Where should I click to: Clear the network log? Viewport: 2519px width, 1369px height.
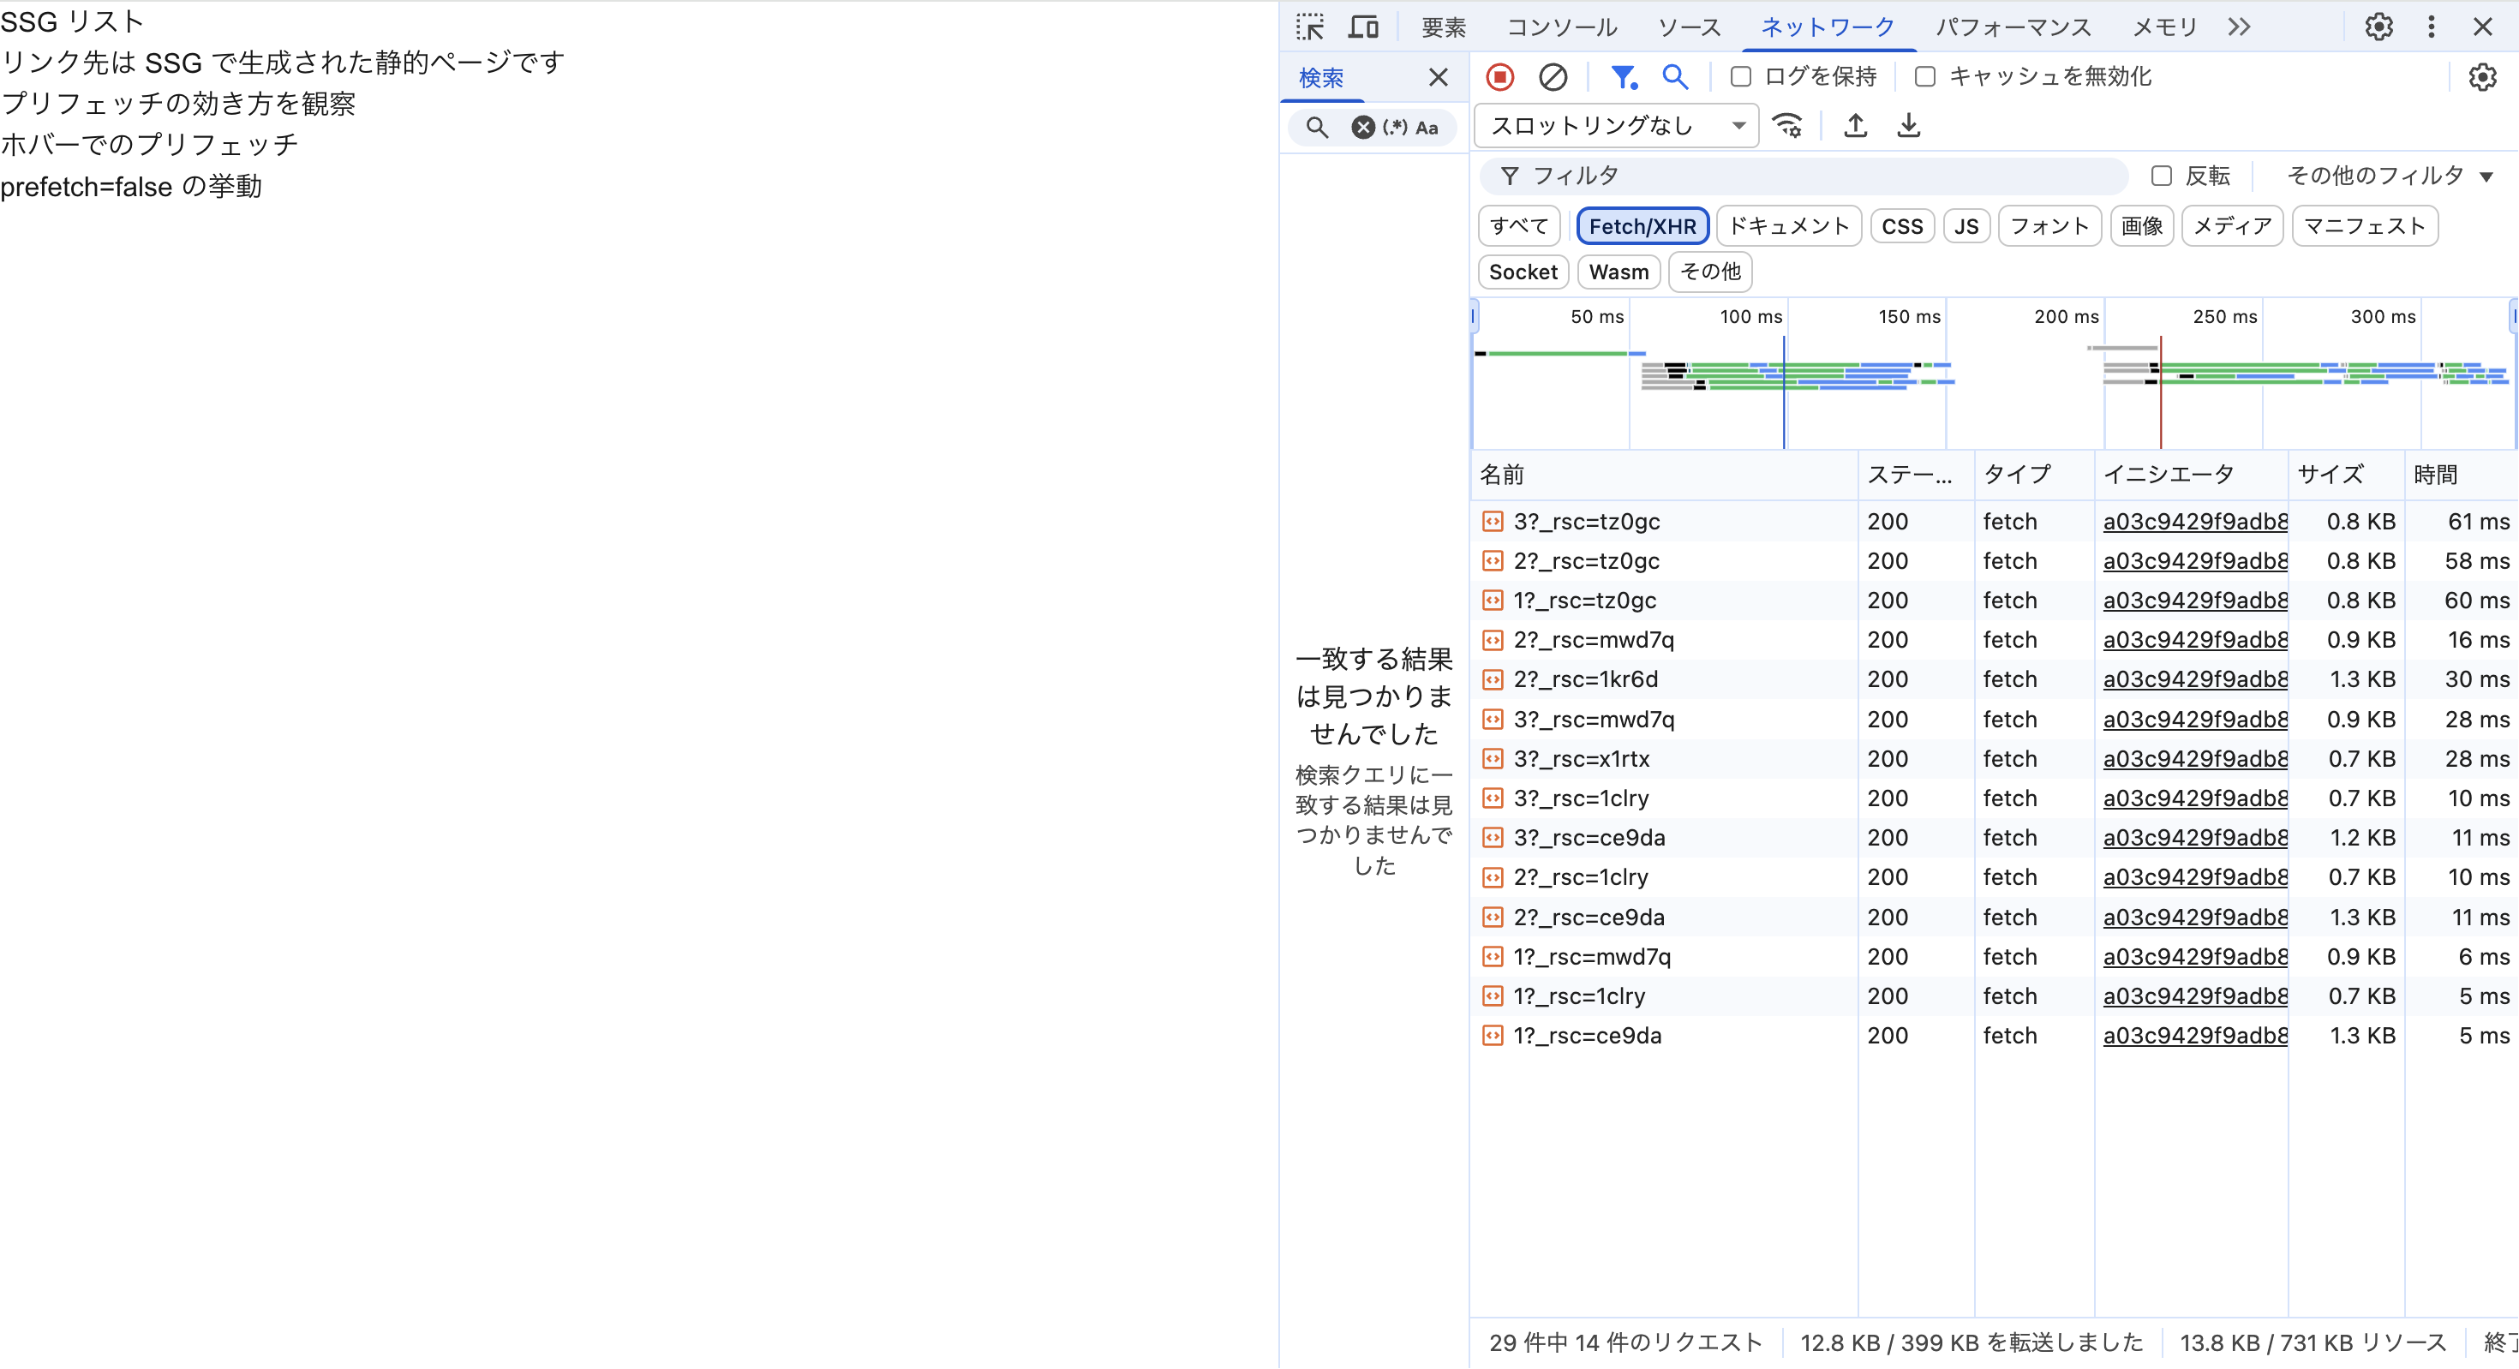click(x=1552, y=76)
